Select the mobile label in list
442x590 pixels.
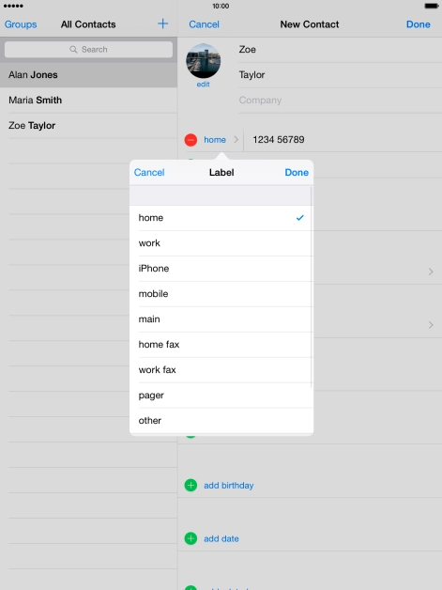[221, 294]
